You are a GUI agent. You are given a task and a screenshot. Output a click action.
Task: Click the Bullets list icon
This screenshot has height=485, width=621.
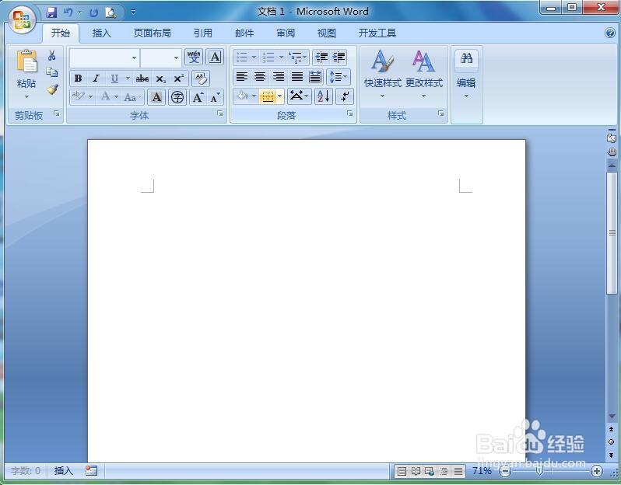(241, 58)
